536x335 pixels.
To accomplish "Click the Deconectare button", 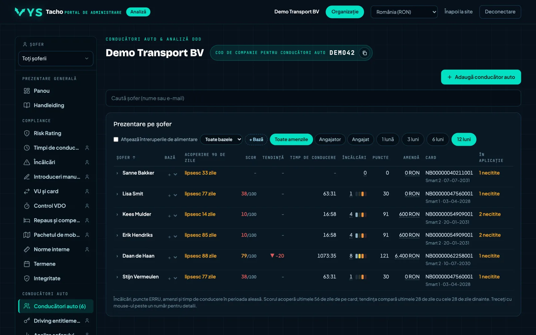I will 500,12.
